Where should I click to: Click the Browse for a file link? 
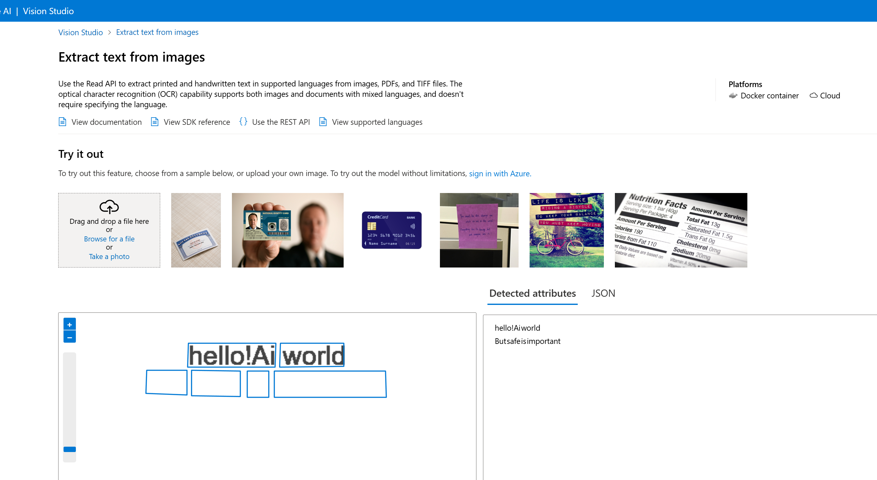pyautogui.click(x=109, y=239)
